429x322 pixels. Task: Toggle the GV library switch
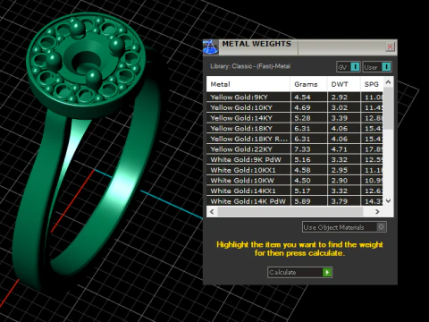pyautogui.click(x=349, y=67)
